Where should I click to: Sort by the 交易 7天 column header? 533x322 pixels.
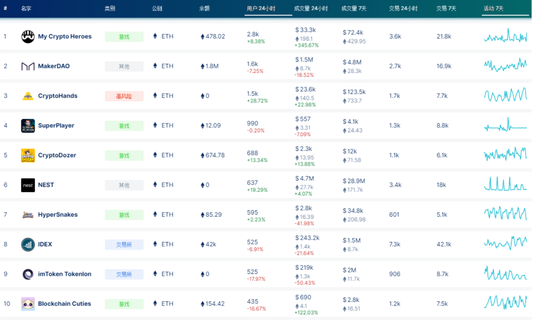point(446,9)
